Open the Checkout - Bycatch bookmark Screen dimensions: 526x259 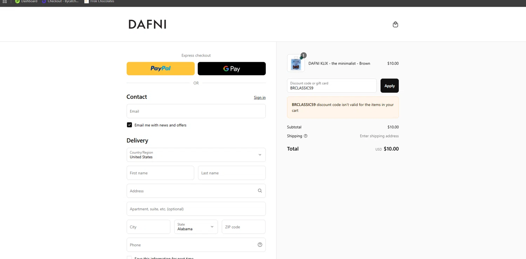(x=60, y=1)
